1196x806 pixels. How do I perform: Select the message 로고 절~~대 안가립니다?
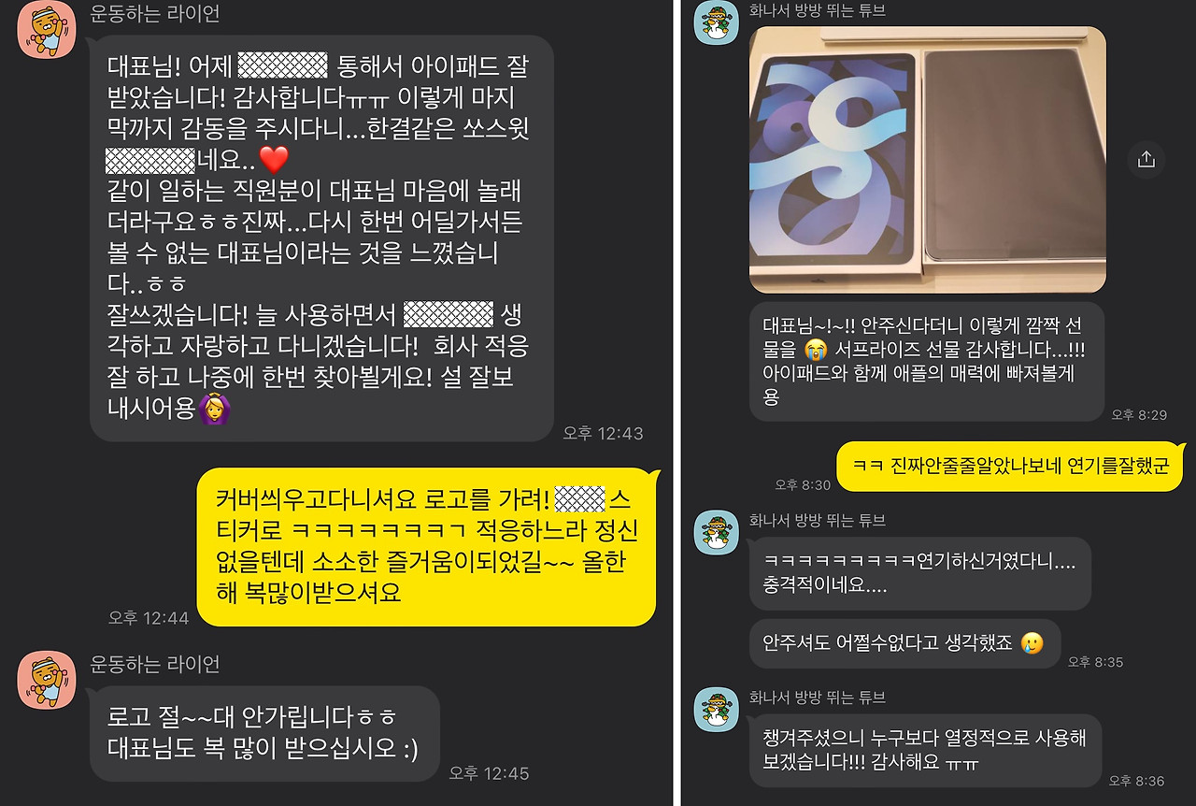point(264,734)
